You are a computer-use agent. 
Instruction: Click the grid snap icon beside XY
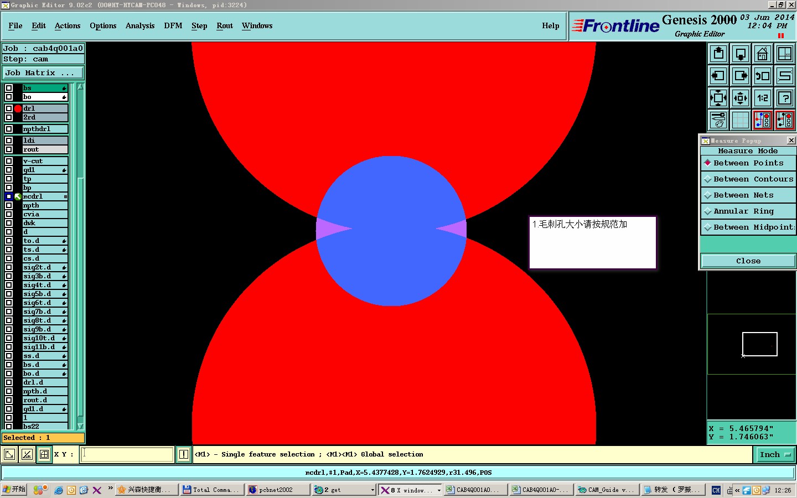point(44,455)
